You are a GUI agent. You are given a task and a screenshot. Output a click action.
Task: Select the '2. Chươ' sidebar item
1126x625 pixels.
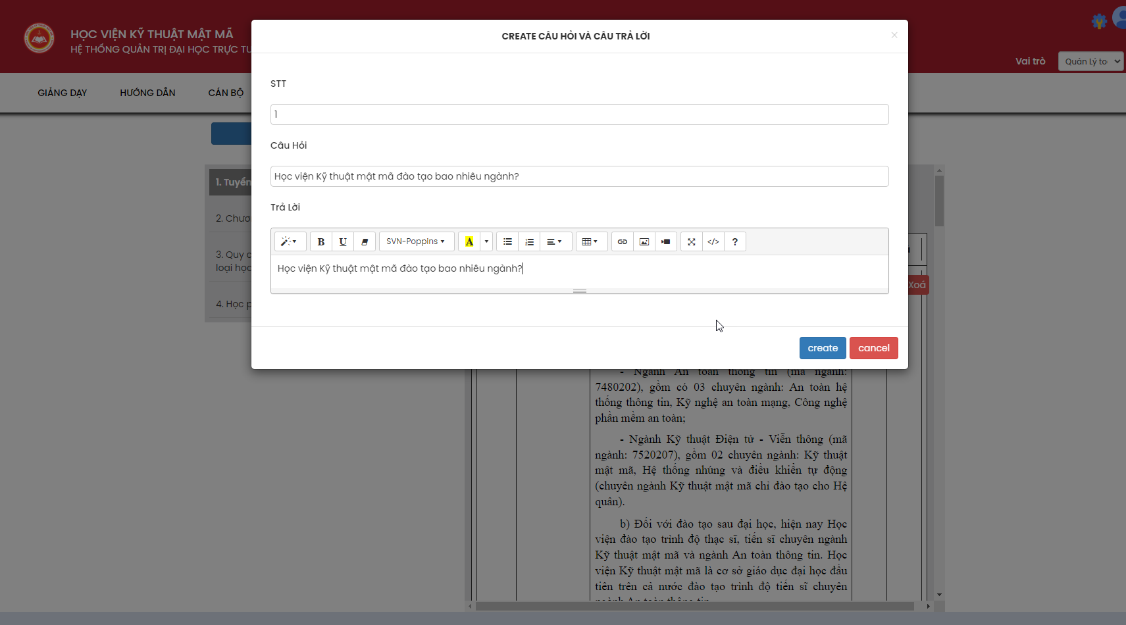coord(230,218)
